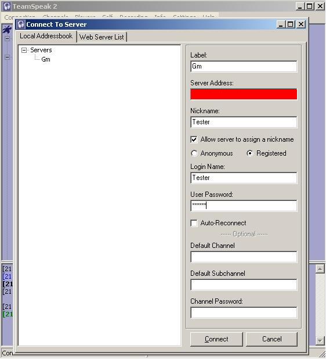Select the Anonymous radio button

[x=194, y=154]
